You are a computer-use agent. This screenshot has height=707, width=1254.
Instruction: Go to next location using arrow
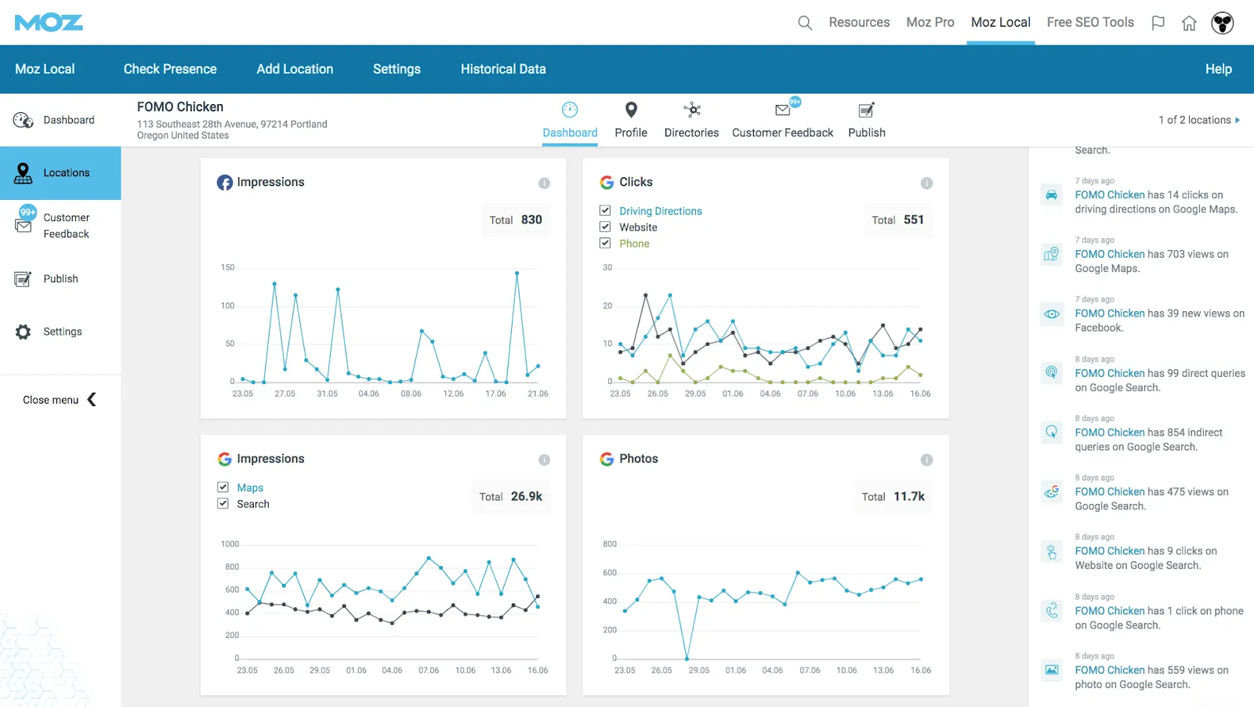coord(1238,120)
